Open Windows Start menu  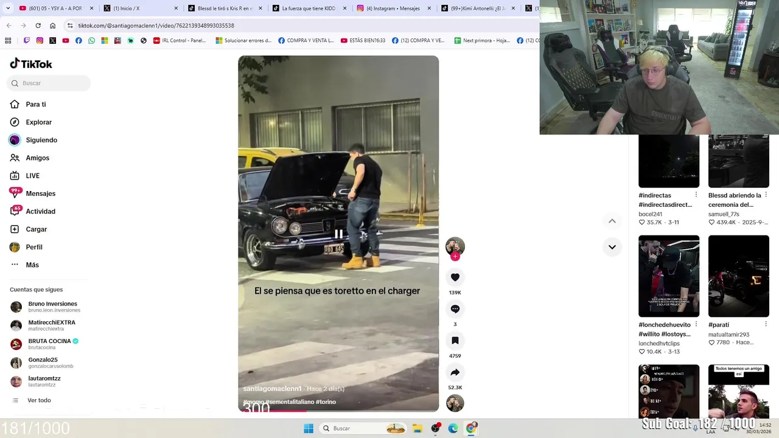pos(309,428)
